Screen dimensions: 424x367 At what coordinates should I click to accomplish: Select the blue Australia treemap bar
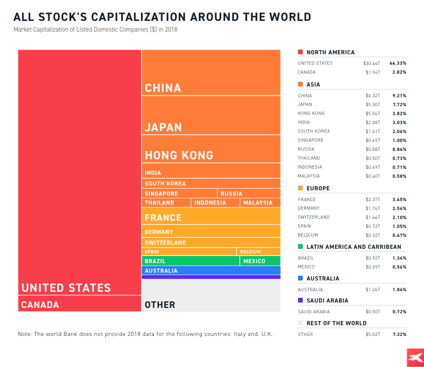tap(211, 270)
